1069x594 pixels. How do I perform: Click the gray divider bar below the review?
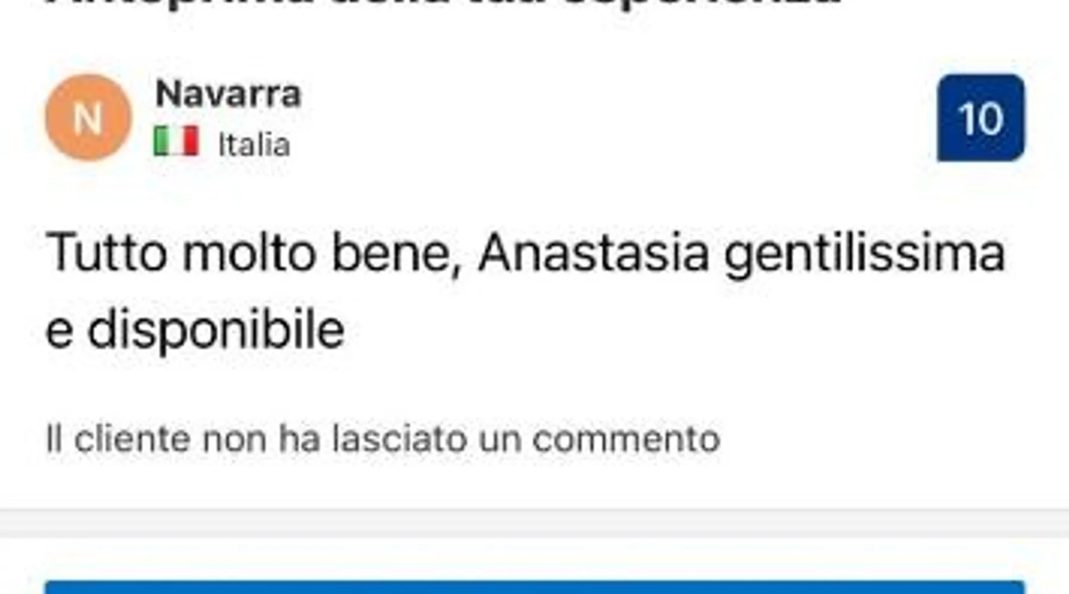pos(534,523)
